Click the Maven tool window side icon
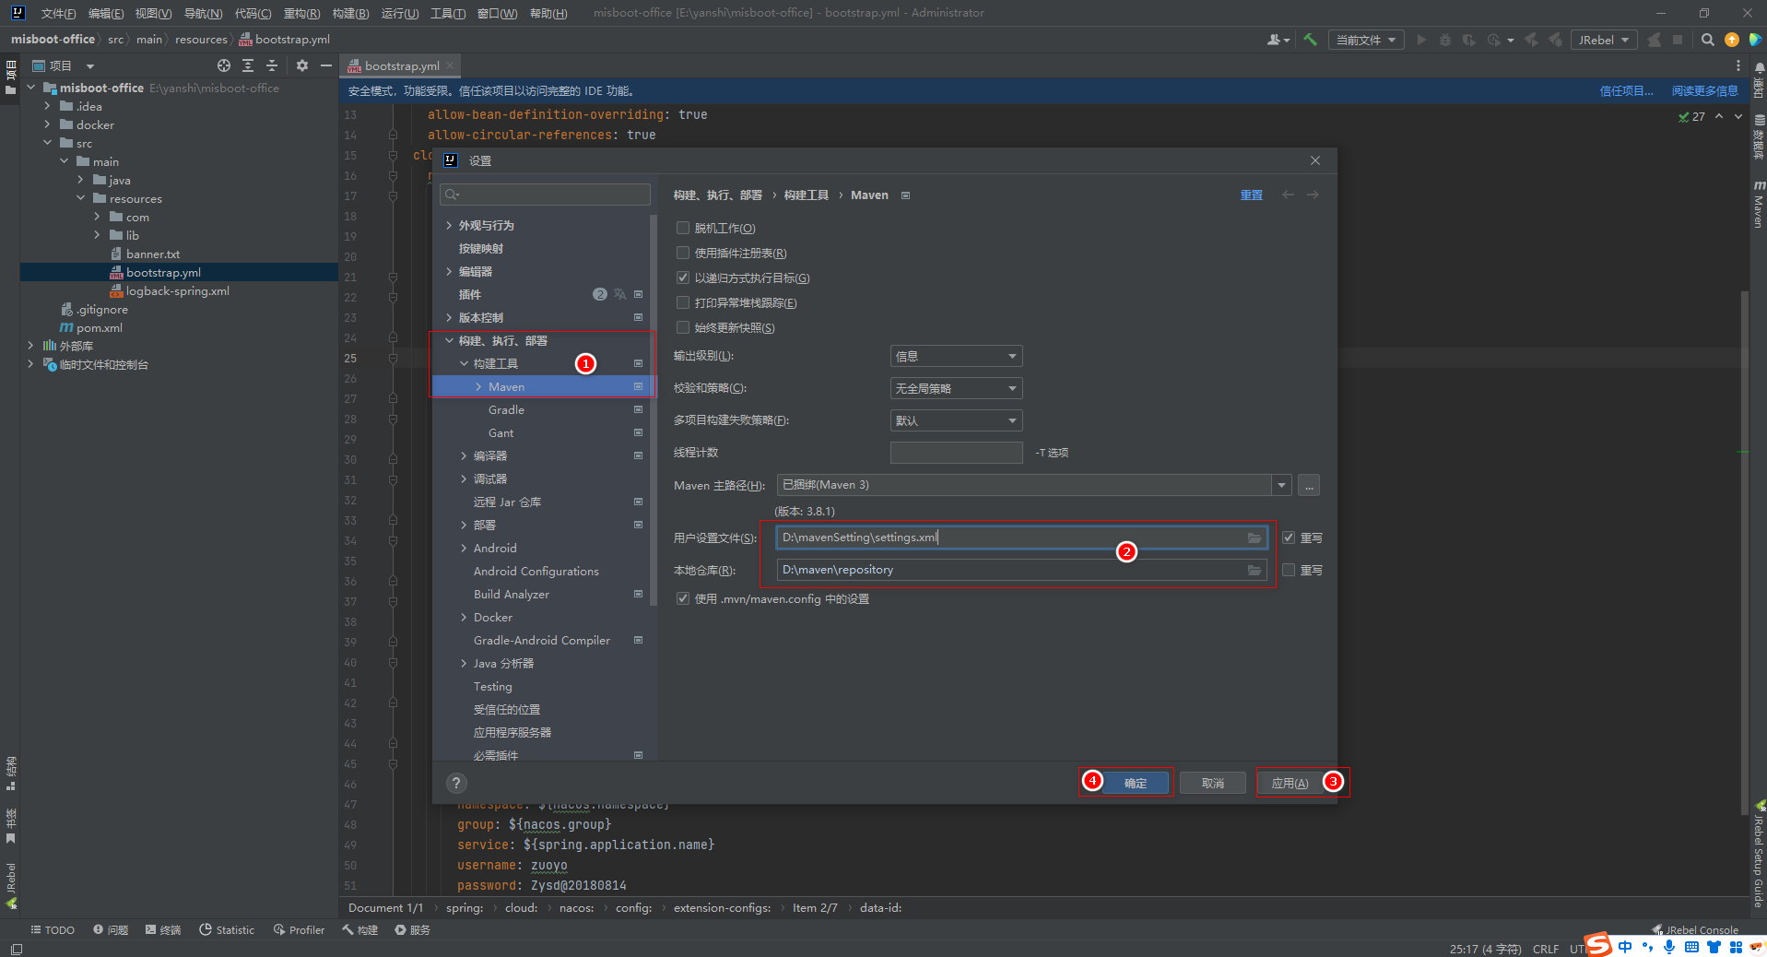 click(x=1759, y=205)
